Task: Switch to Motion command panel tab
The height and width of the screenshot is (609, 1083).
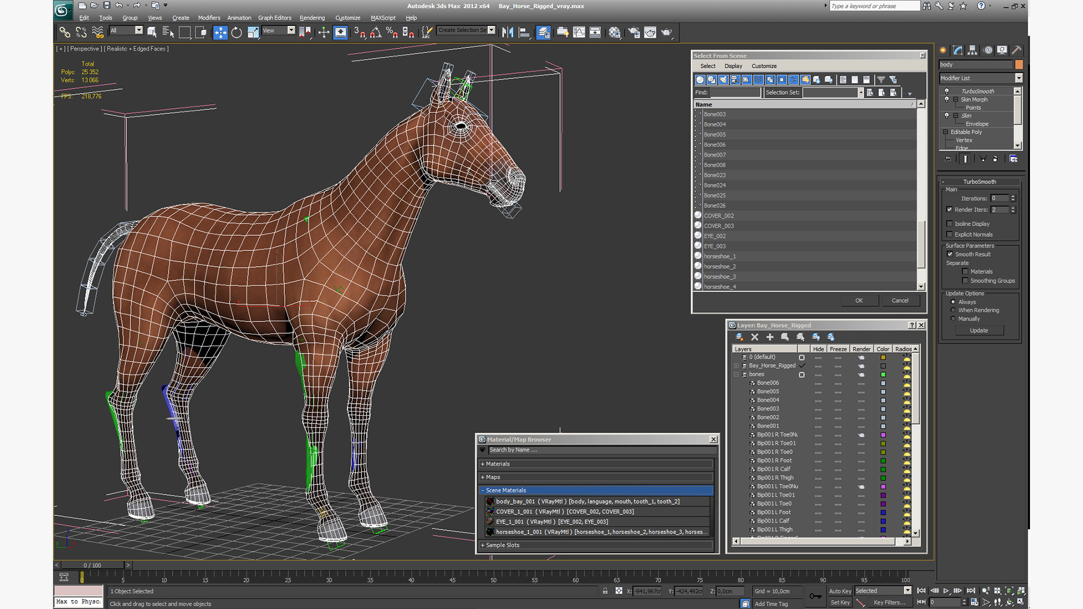Action: click(988, 50)
